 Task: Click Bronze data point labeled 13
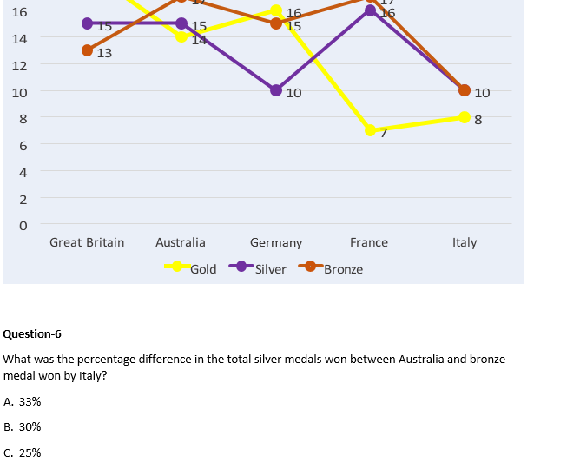pyautogui.click(x=87, y=50)
